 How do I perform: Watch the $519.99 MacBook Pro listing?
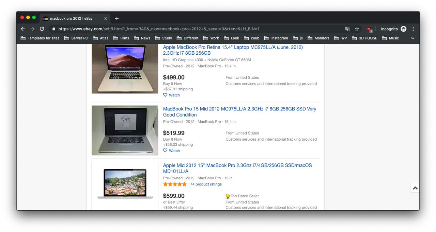pyautogui.click(x=171, y=150)
